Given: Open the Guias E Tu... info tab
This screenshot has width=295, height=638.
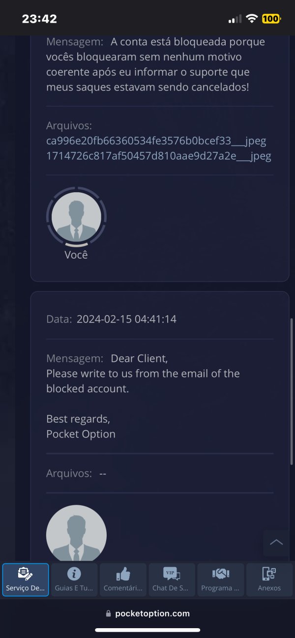Looking at the screenshot, I should 74,580.
